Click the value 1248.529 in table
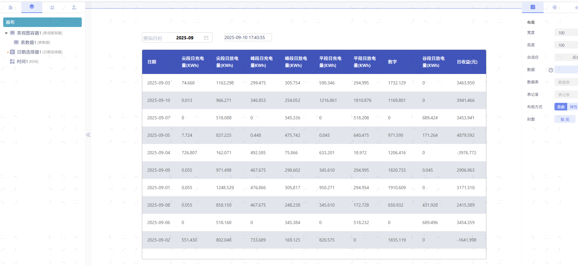 coord(225,188)
